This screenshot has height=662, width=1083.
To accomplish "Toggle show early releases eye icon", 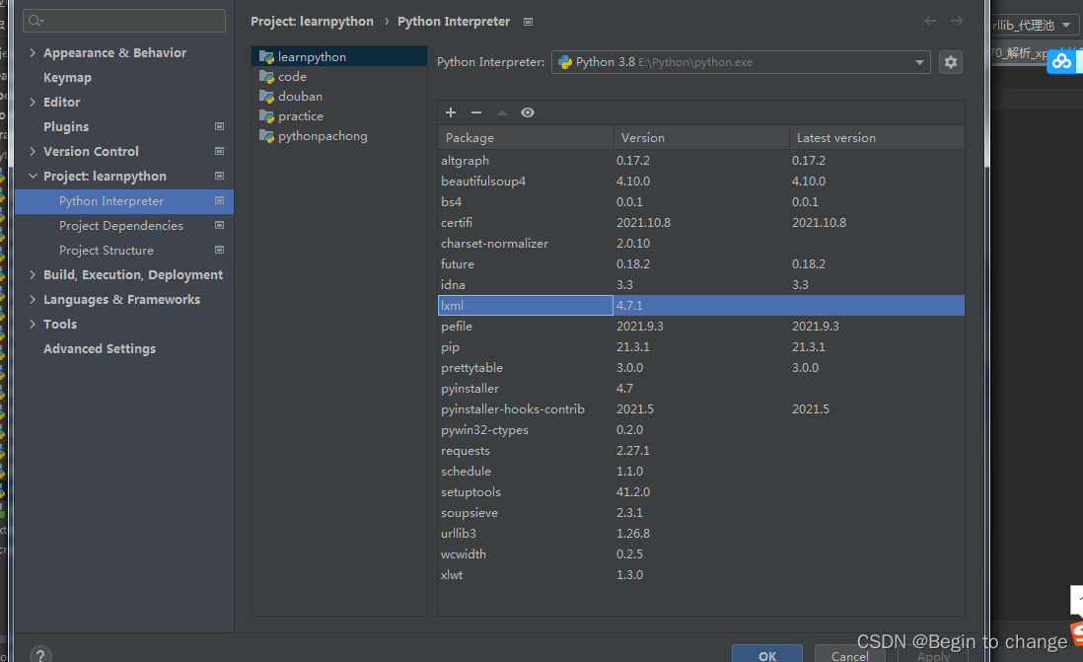I will [528, 112].
